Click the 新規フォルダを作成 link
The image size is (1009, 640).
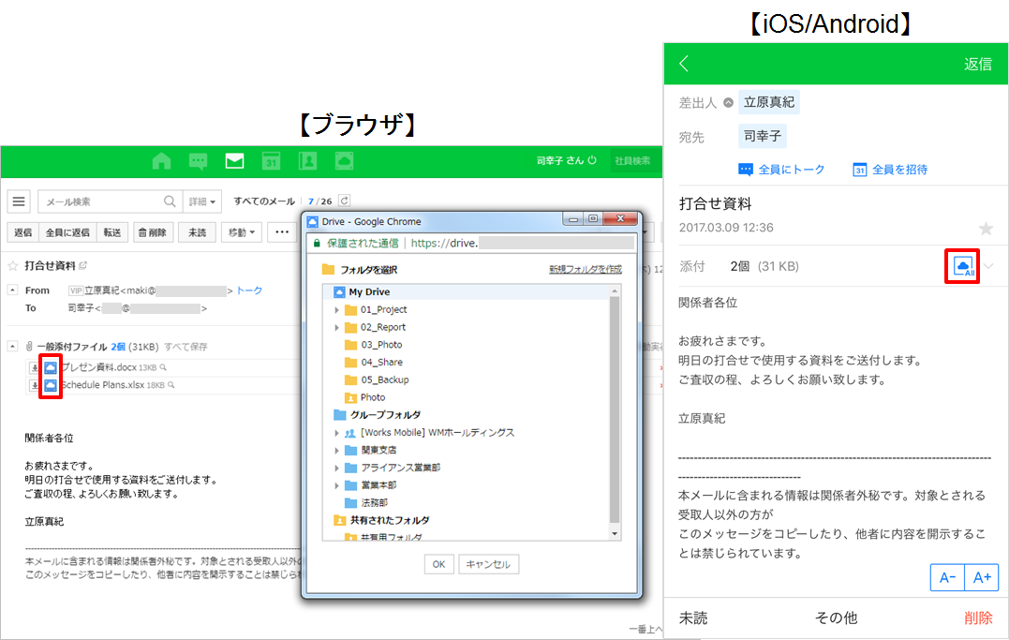585,269
